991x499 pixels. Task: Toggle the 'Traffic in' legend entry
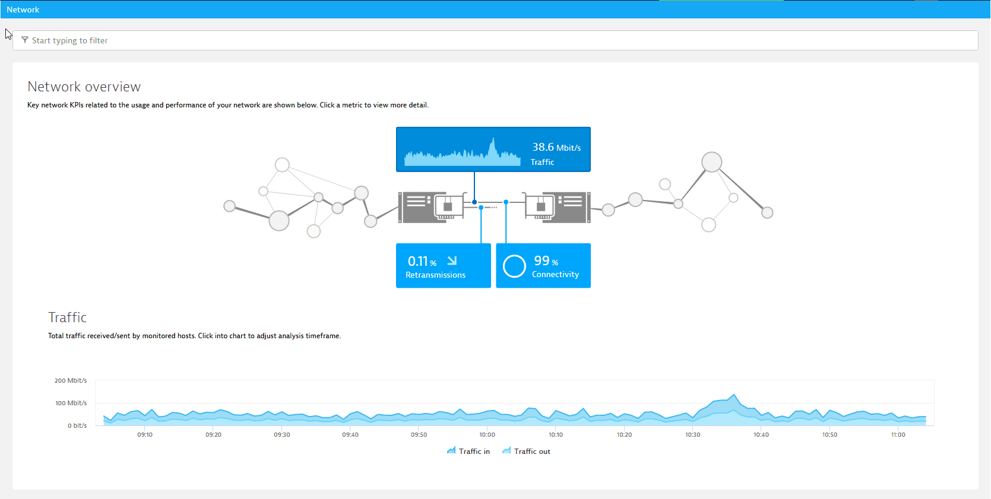(x=468, y=452)
